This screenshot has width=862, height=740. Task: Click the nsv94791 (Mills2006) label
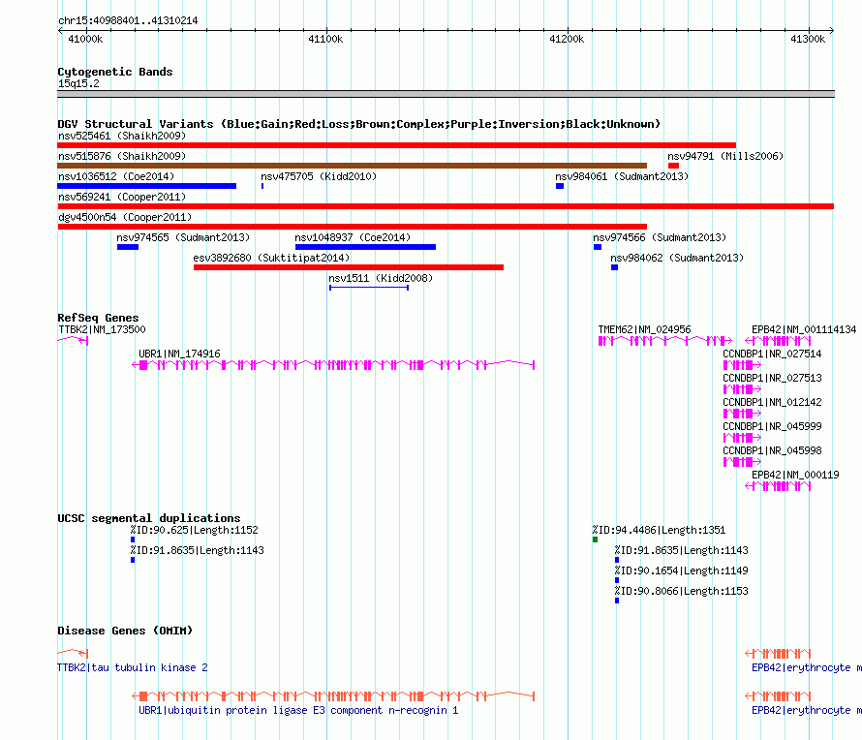725,156
